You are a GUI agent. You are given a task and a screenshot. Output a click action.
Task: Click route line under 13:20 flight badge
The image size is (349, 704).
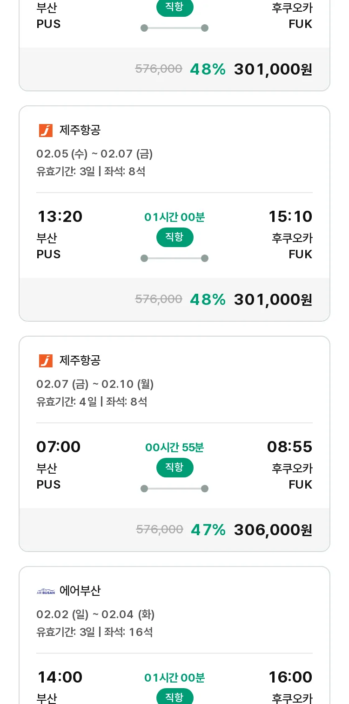coord(174,258)
